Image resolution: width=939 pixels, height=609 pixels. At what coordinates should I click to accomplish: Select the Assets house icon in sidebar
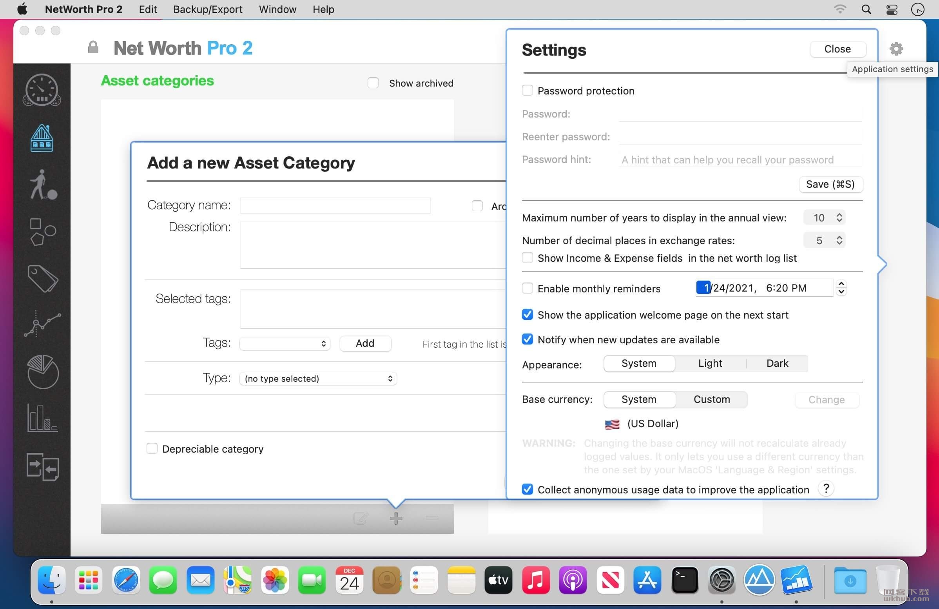tap(42, 138)
